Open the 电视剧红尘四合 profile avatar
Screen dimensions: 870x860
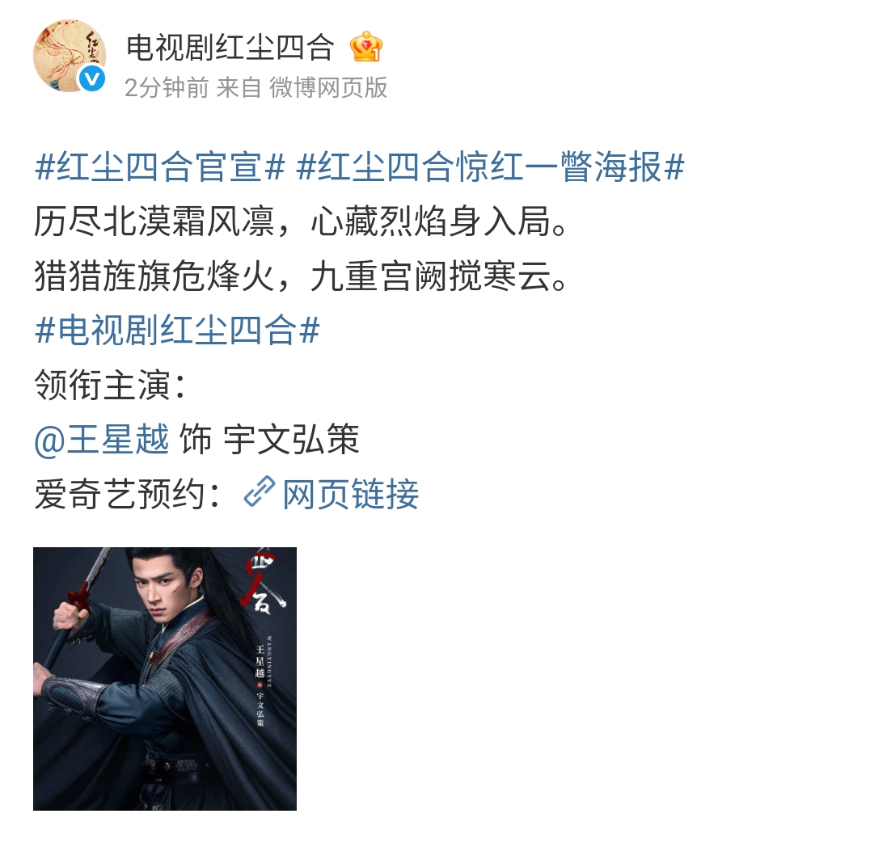pyautogui.click(x=70, y=55)
